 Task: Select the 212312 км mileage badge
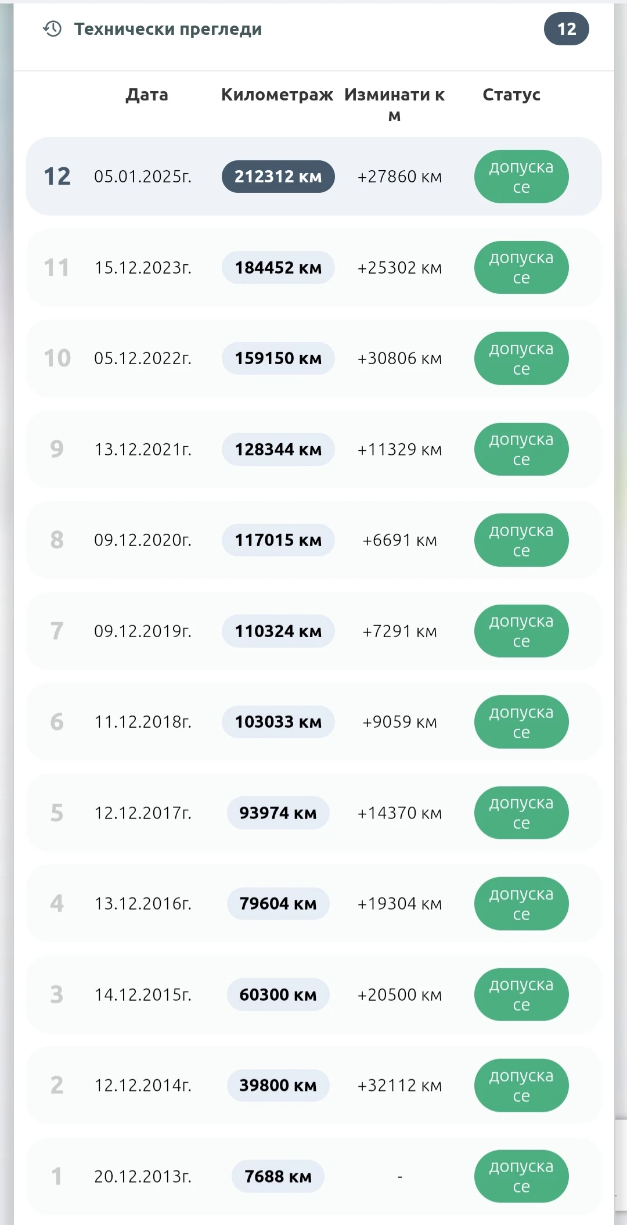[x=278, y=177]
